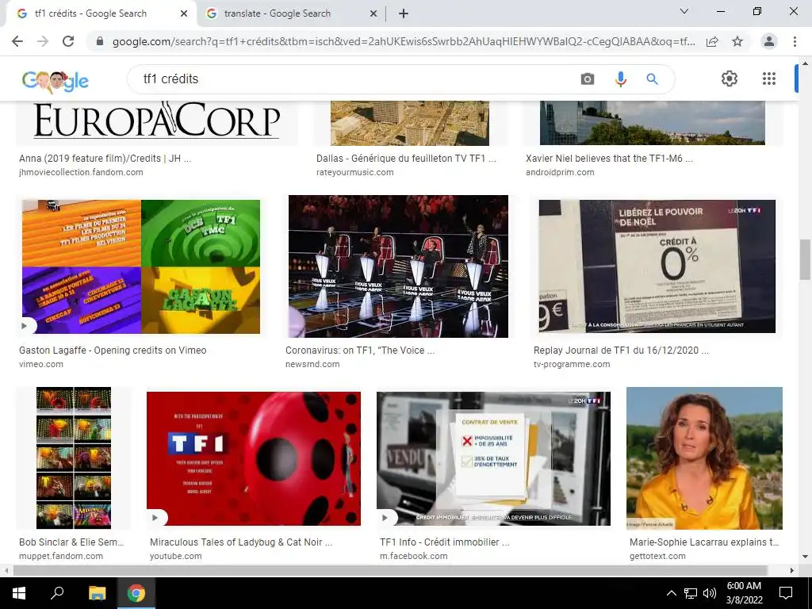The image size is (812, 609).
Task: Click the forward navigation arrow
Action: click(x=43, y=41)
